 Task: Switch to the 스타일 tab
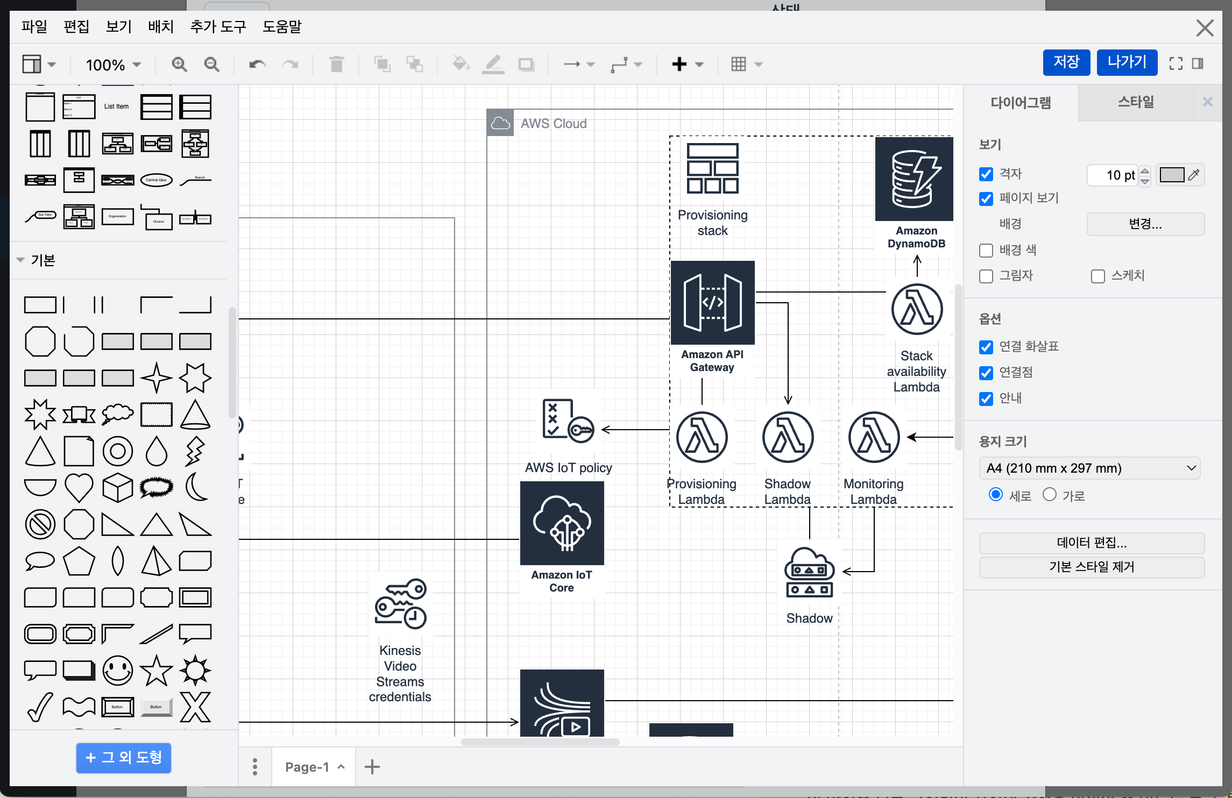pos(1136,102)
